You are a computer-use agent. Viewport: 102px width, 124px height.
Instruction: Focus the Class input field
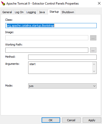coord(51,26)
